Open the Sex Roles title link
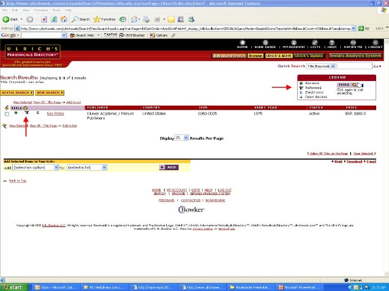389x291 pixels. [x=56, y=114]
